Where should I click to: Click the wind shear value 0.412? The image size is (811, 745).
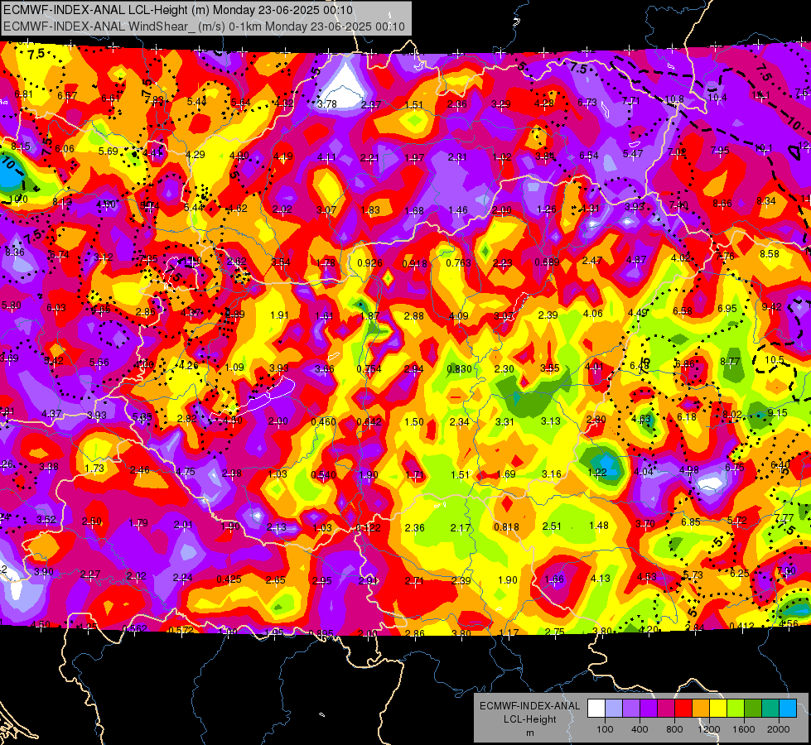[741, 627]
